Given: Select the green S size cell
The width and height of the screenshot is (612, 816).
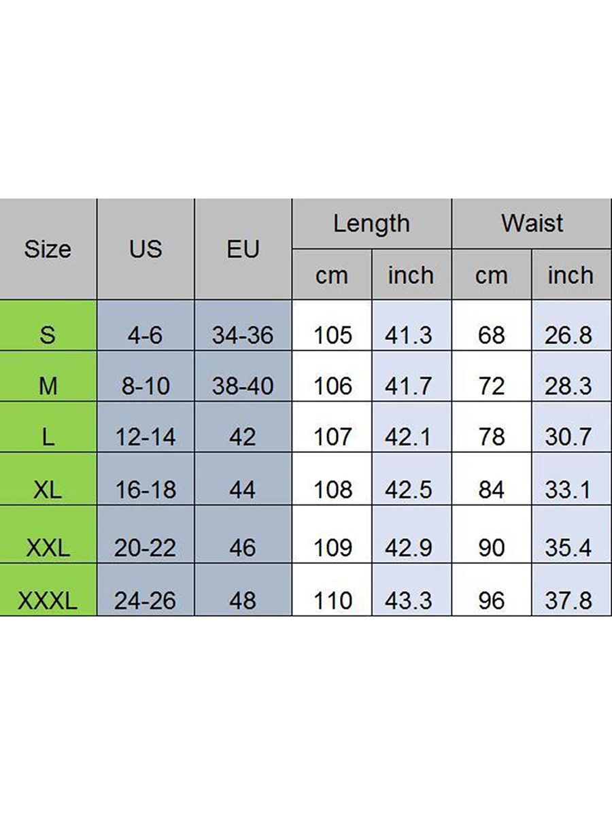Looking at the screenshot, I should point(48,334).
